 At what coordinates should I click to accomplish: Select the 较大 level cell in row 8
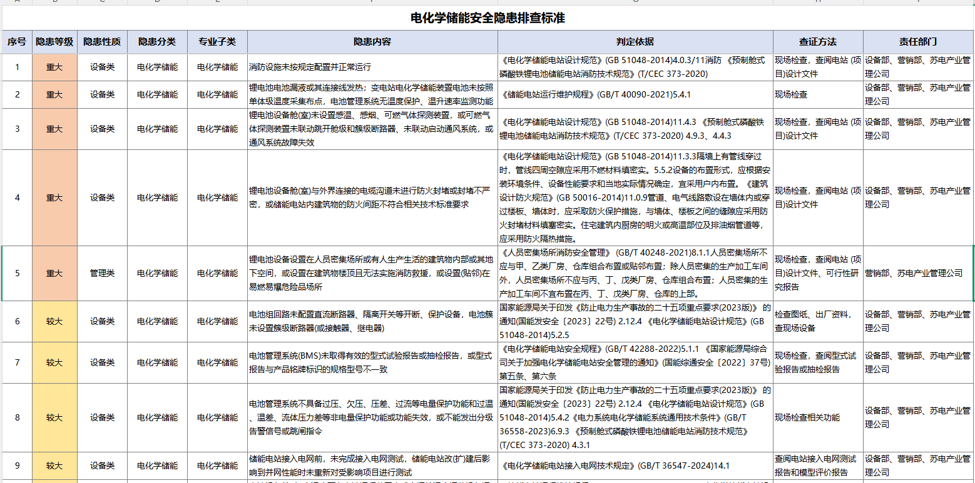pos(54,417)
